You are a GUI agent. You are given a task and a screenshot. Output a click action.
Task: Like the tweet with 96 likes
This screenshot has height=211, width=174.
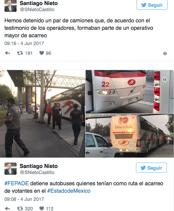coord(41,53)
